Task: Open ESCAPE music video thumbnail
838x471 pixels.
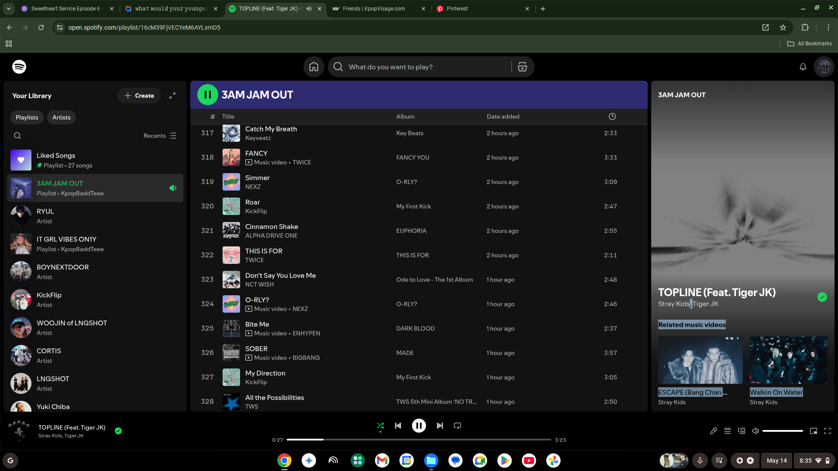Action: (x=701, y=360)
